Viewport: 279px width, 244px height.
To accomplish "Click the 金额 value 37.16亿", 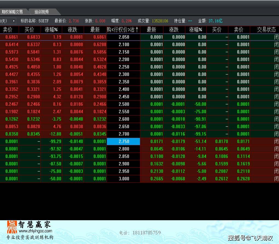I will pos(216,21).
